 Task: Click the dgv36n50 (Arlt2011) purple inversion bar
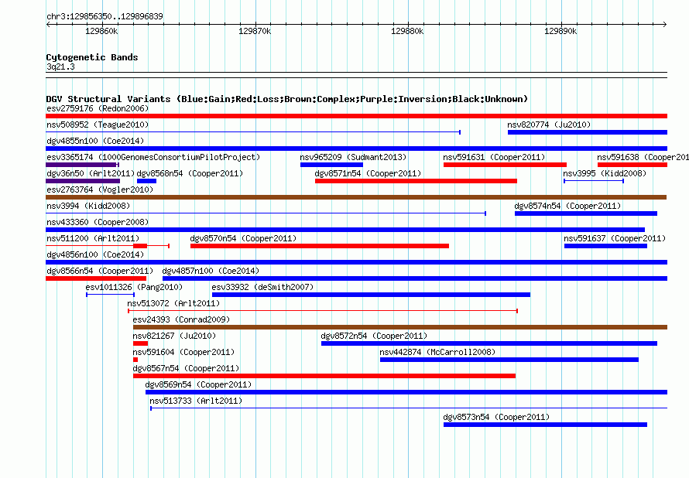tap(83, 181)
